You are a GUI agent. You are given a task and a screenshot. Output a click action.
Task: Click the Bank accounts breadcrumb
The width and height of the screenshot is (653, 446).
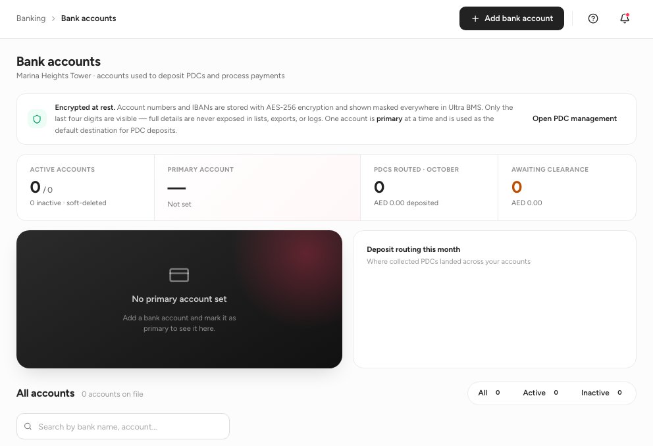point(89,18)
